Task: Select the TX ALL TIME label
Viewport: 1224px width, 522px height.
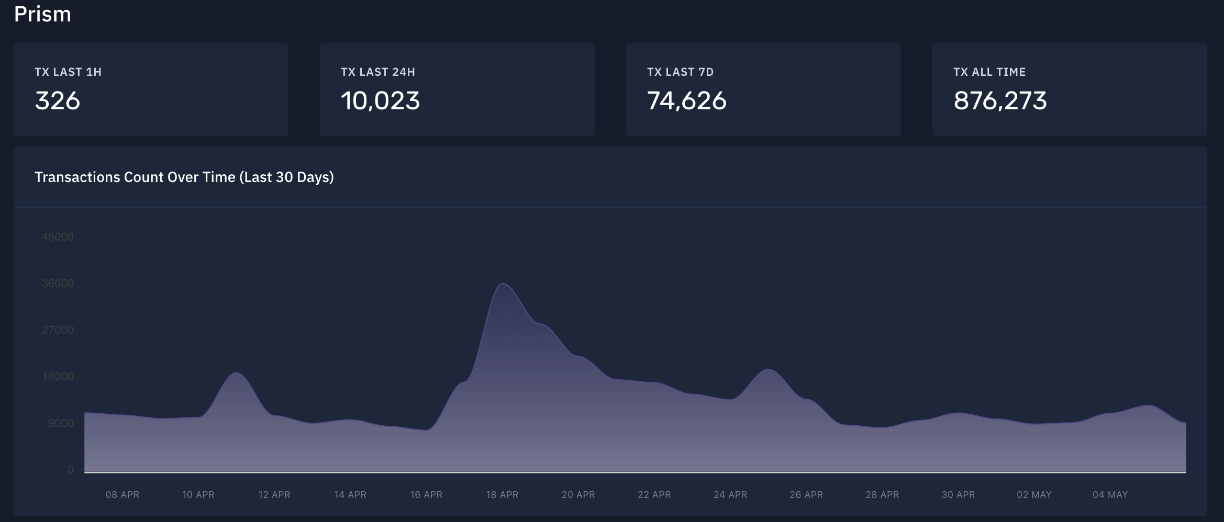Action: tap(989, 72)
